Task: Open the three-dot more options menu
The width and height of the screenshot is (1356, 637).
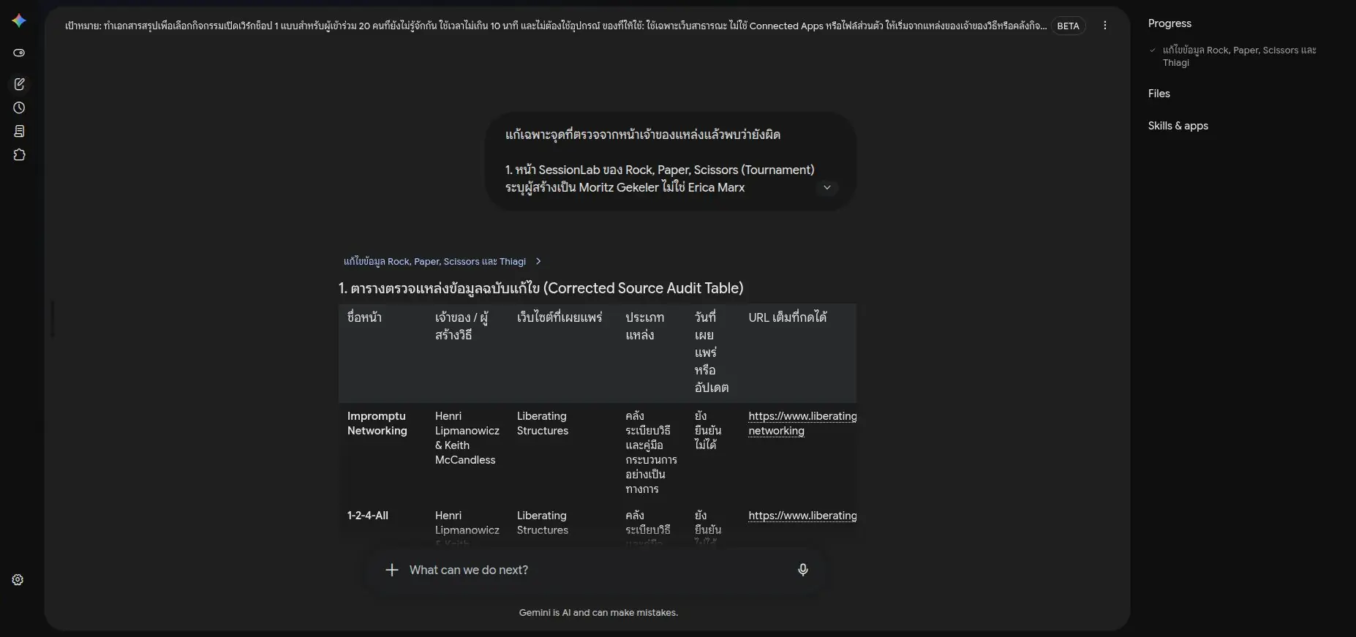Action: point(1104,26)
